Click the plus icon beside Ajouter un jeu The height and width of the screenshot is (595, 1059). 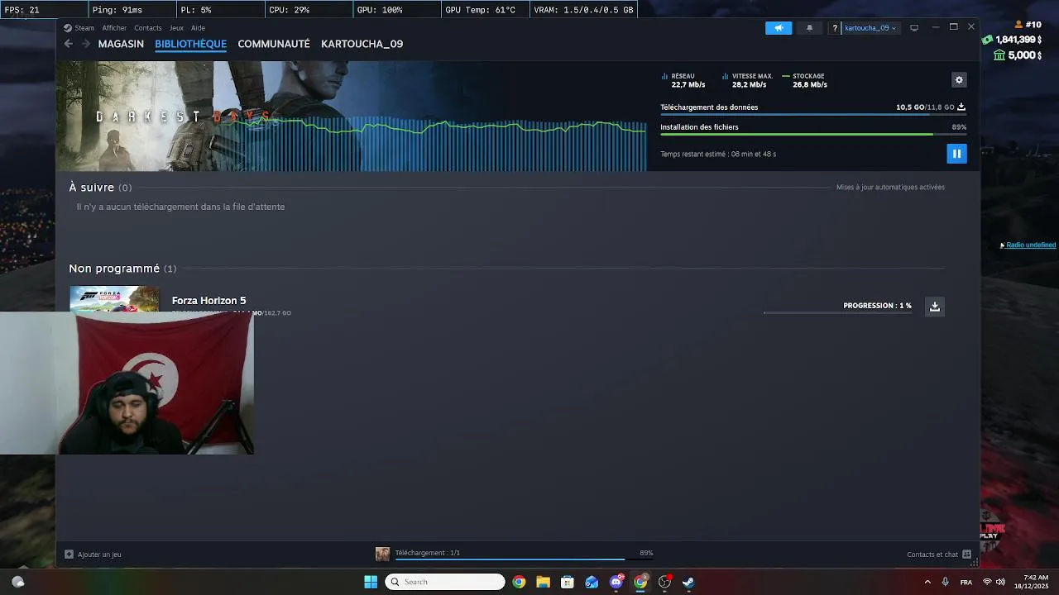click(69, 555)
